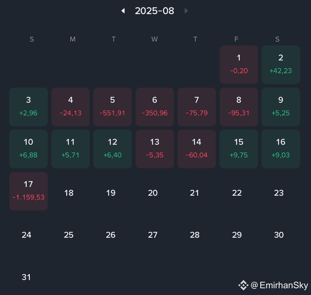311x295 pixels.
Task: Select day 3 with +2,96
Action: pos(29,107)
